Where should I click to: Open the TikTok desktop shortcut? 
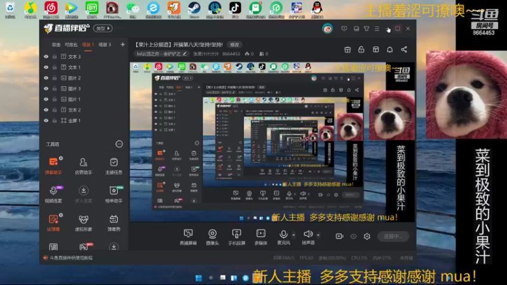(234, 9)
